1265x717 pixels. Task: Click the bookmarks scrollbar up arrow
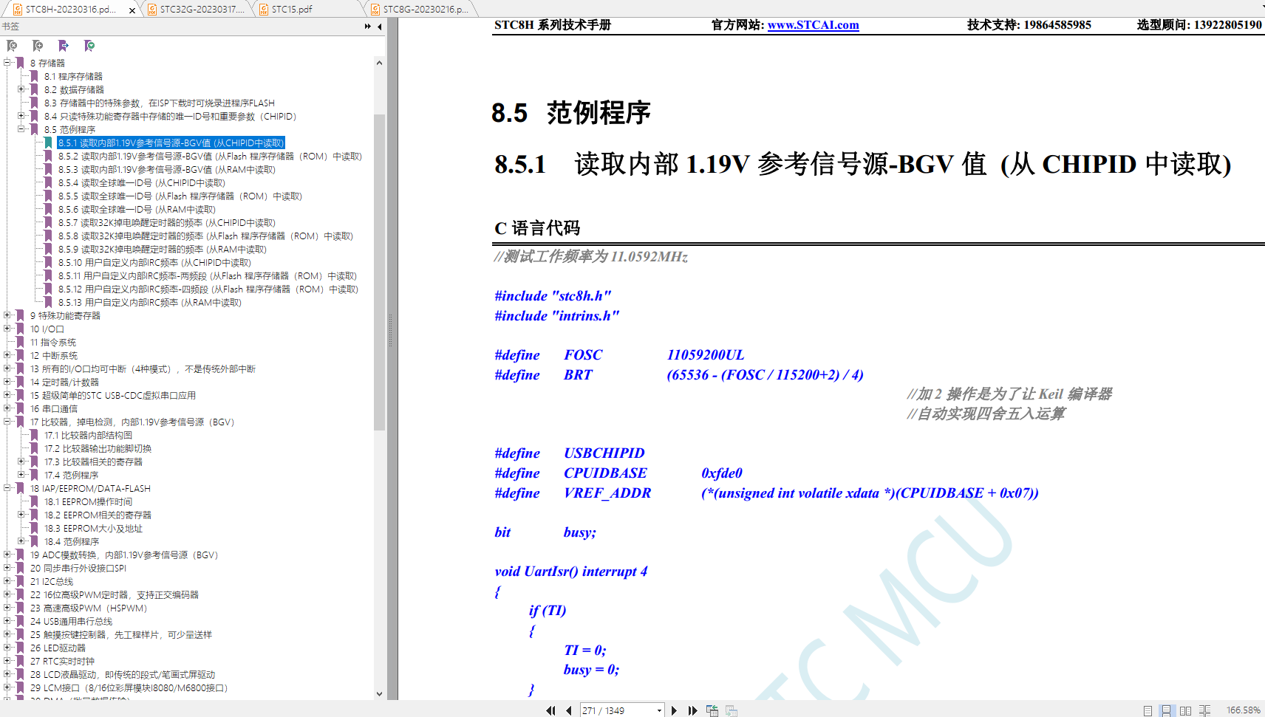click(x=379, y=63)
